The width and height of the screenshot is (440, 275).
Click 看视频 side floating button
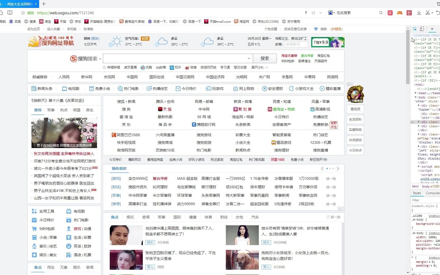(355, 109)
